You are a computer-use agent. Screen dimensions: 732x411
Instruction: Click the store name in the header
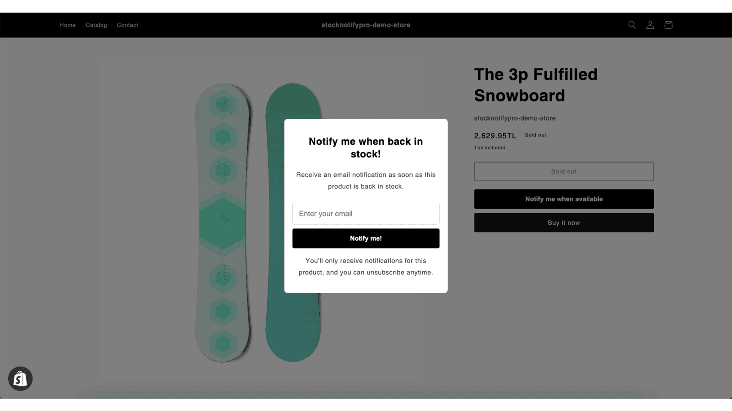pos(366,25)
